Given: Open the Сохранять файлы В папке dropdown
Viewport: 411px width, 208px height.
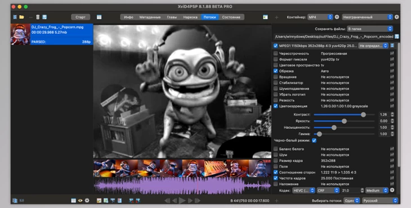Looking at the screenshot, I should pyautogui.click(x=369, y=29).
